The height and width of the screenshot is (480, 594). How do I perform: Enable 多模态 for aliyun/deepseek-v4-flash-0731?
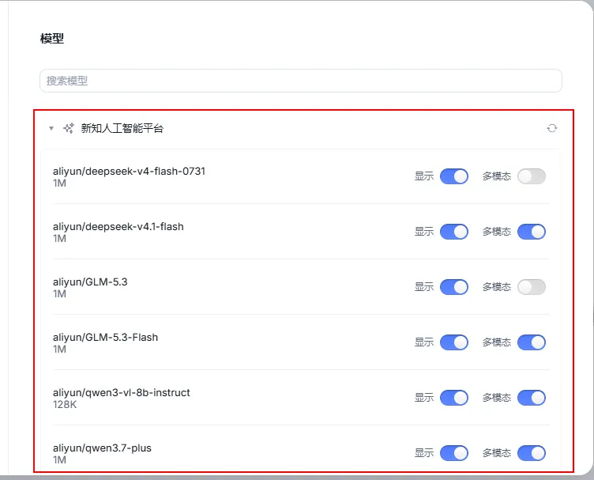(x=532, y=176)
